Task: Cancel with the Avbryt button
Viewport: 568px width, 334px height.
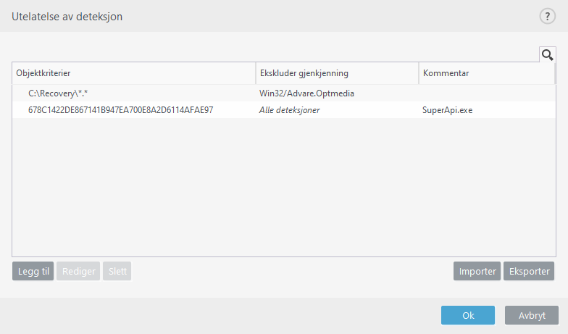Action: click(532, 315)
